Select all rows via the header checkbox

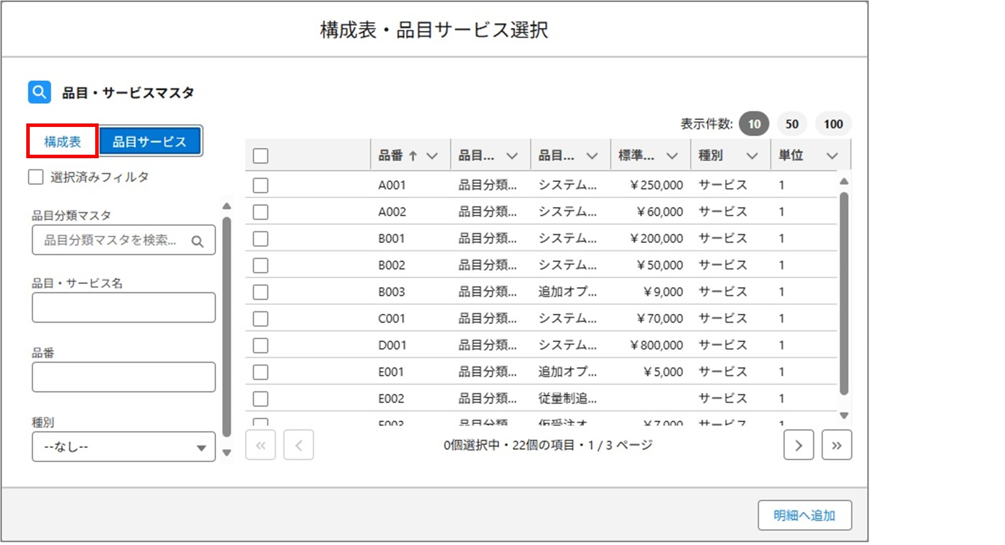pos(260,155)
